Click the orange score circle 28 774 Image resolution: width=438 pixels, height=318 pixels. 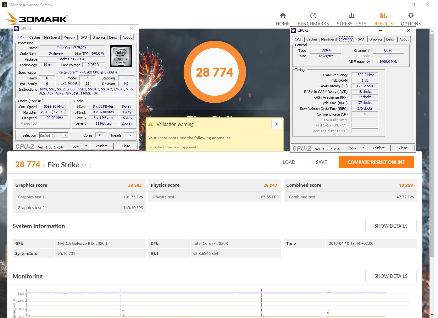click(214, 72)
